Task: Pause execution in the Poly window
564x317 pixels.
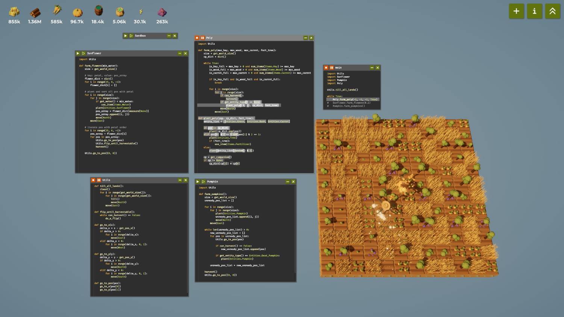Action: (x=203, y=38)
